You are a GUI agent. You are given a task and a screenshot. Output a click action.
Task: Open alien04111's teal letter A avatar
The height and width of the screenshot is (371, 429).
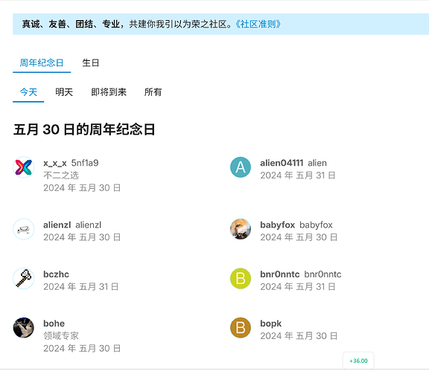pyautogui.click(x=241, y=167)
